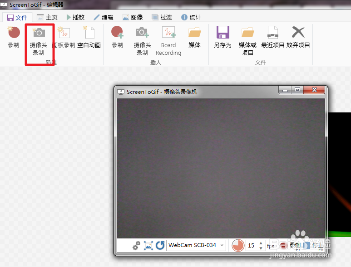This screenshot has height=267, width=351.
Task: Open the 播放 ribbon tab
Action: 75,17
